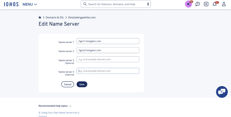Click the Name server 4 optional field
This screenshot has width=231, height=117.
[108, 71]
